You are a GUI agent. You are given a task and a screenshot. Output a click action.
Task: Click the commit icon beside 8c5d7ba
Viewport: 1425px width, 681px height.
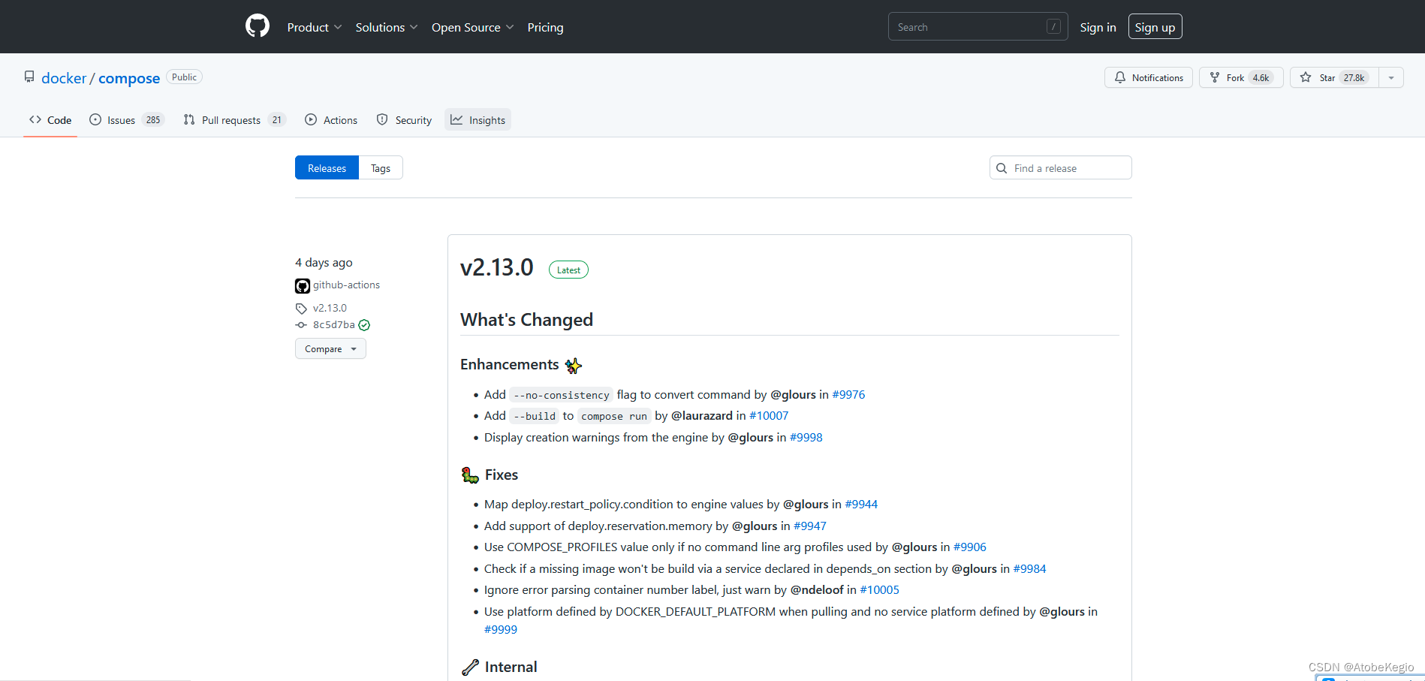pyautogui.click(x=301, y=325)
